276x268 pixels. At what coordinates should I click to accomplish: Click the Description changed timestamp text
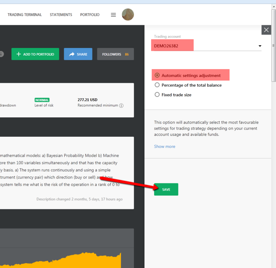80,199
